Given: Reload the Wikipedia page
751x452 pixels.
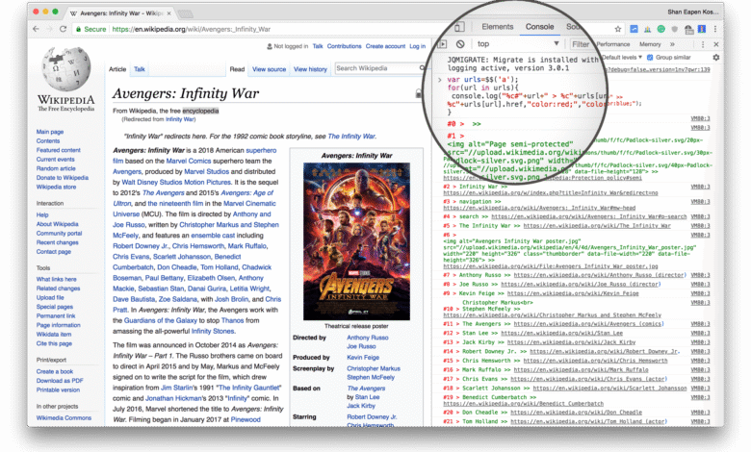Looking at the screenshot, I should (63, 29).
